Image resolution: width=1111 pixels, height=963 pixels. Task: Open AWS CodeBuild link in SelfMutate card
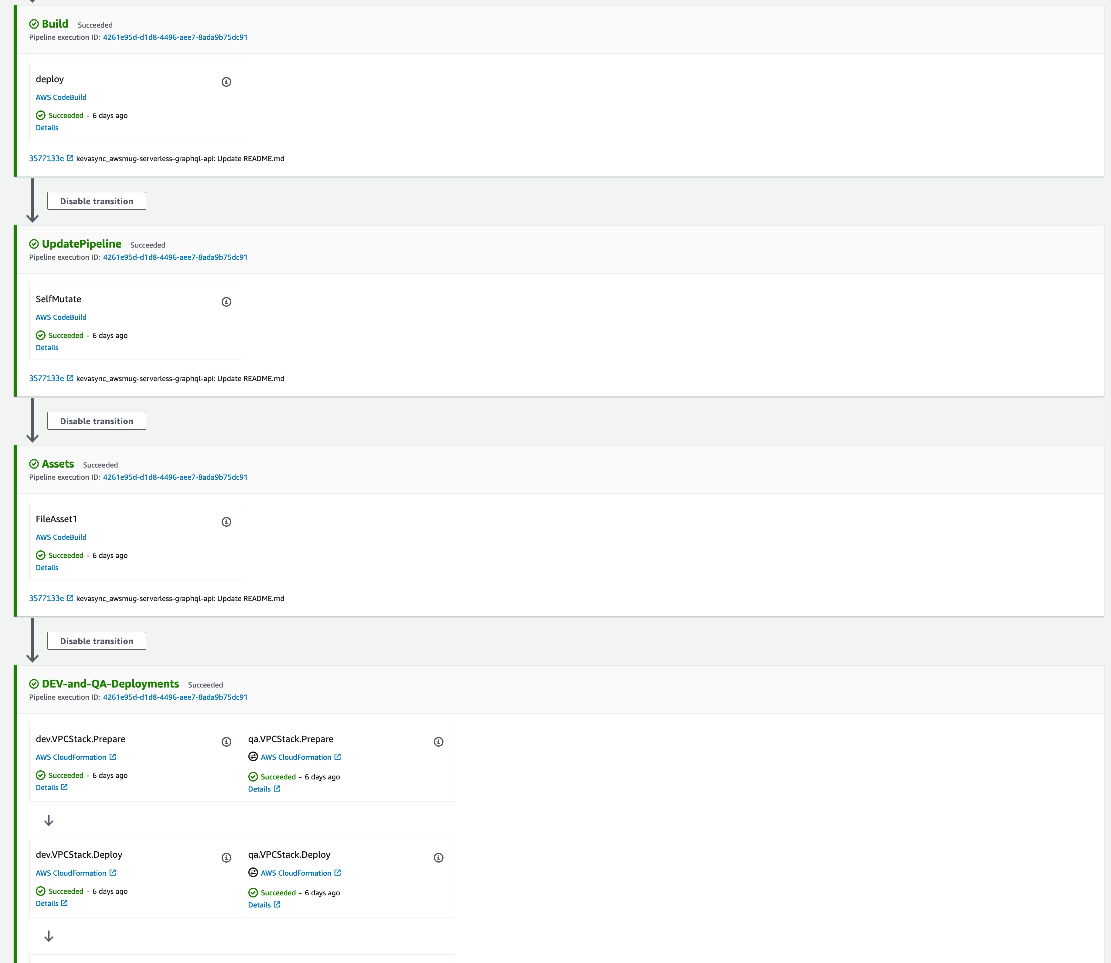(61, 317)
